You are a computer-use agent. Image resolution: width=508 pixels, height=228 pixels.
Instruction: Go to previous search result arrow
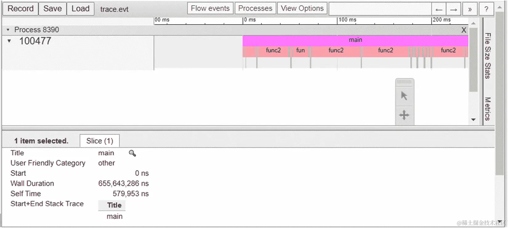pos(439,9)
